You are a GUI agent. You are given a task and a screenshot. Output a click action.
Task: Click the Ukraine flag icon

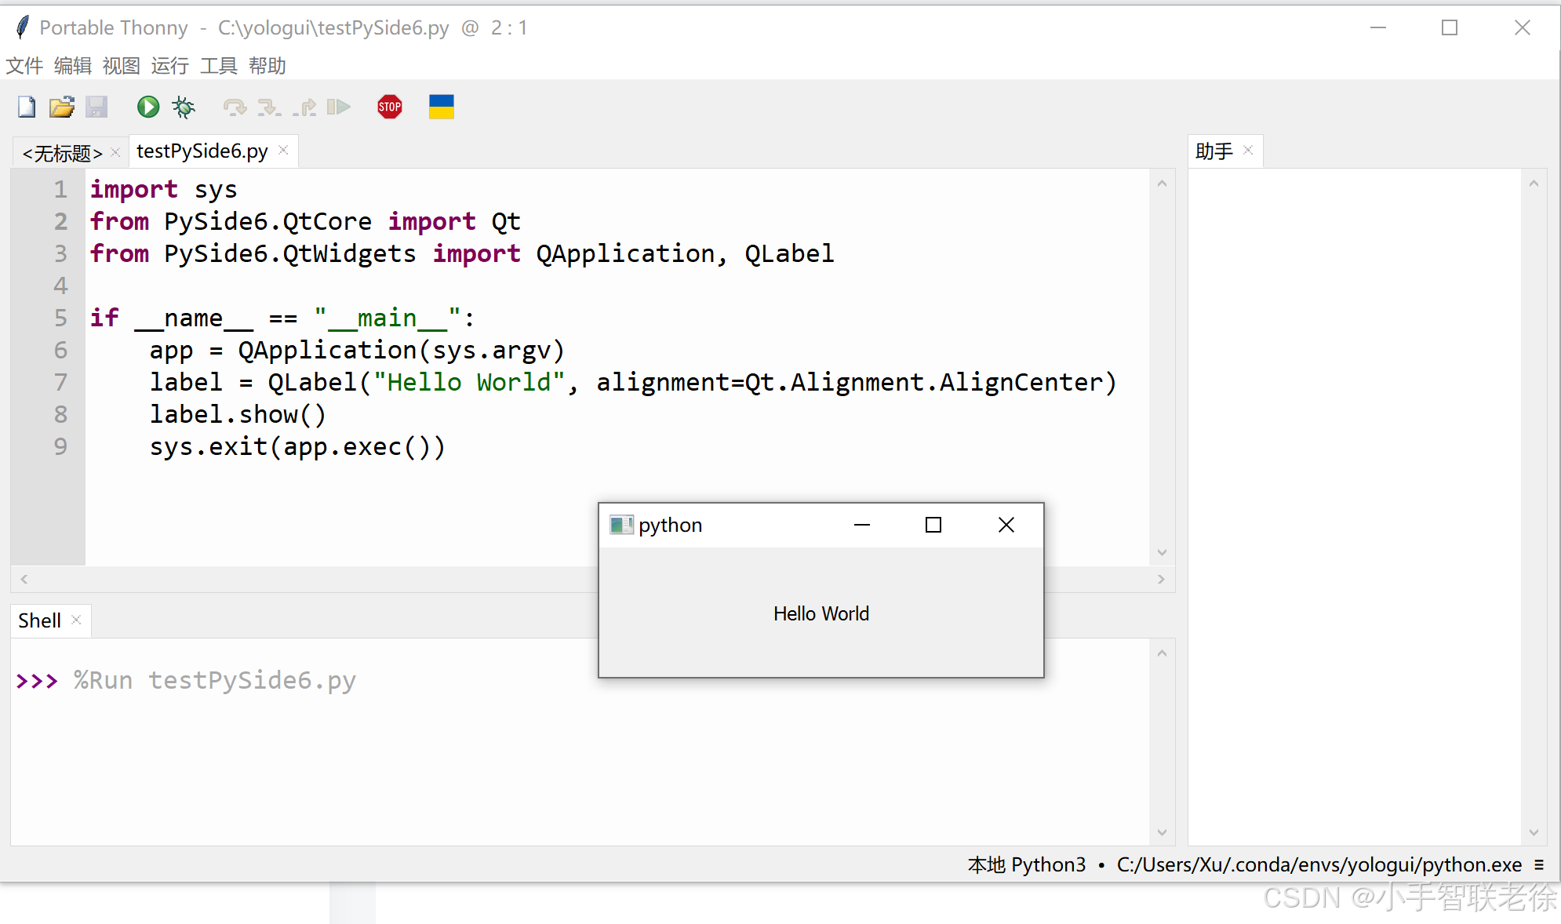tap(441, 107)
